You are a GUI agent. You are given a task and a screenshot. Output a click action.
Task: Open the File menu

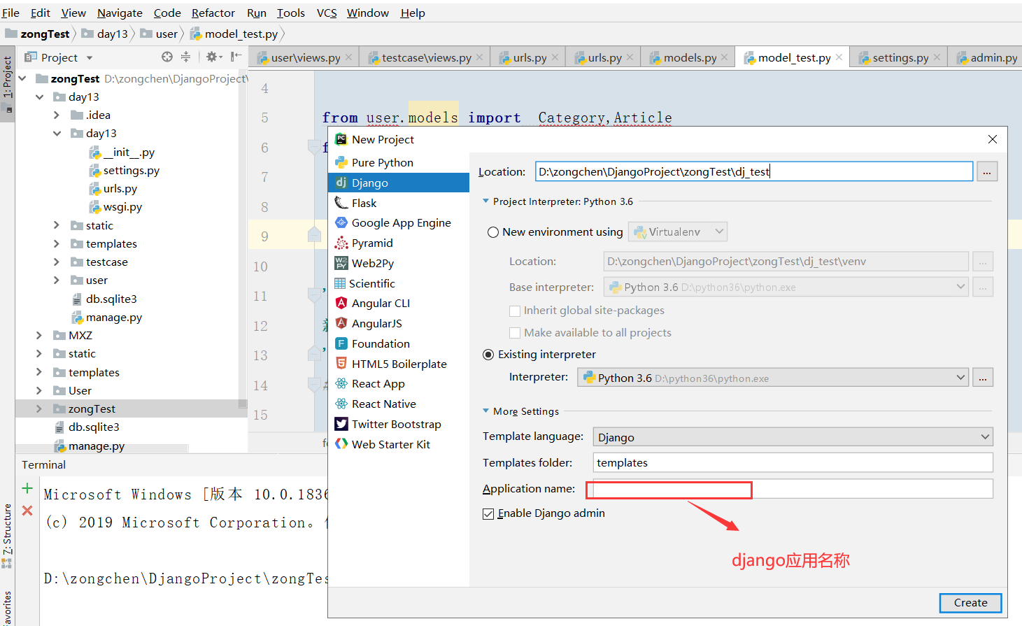point(11,13)
